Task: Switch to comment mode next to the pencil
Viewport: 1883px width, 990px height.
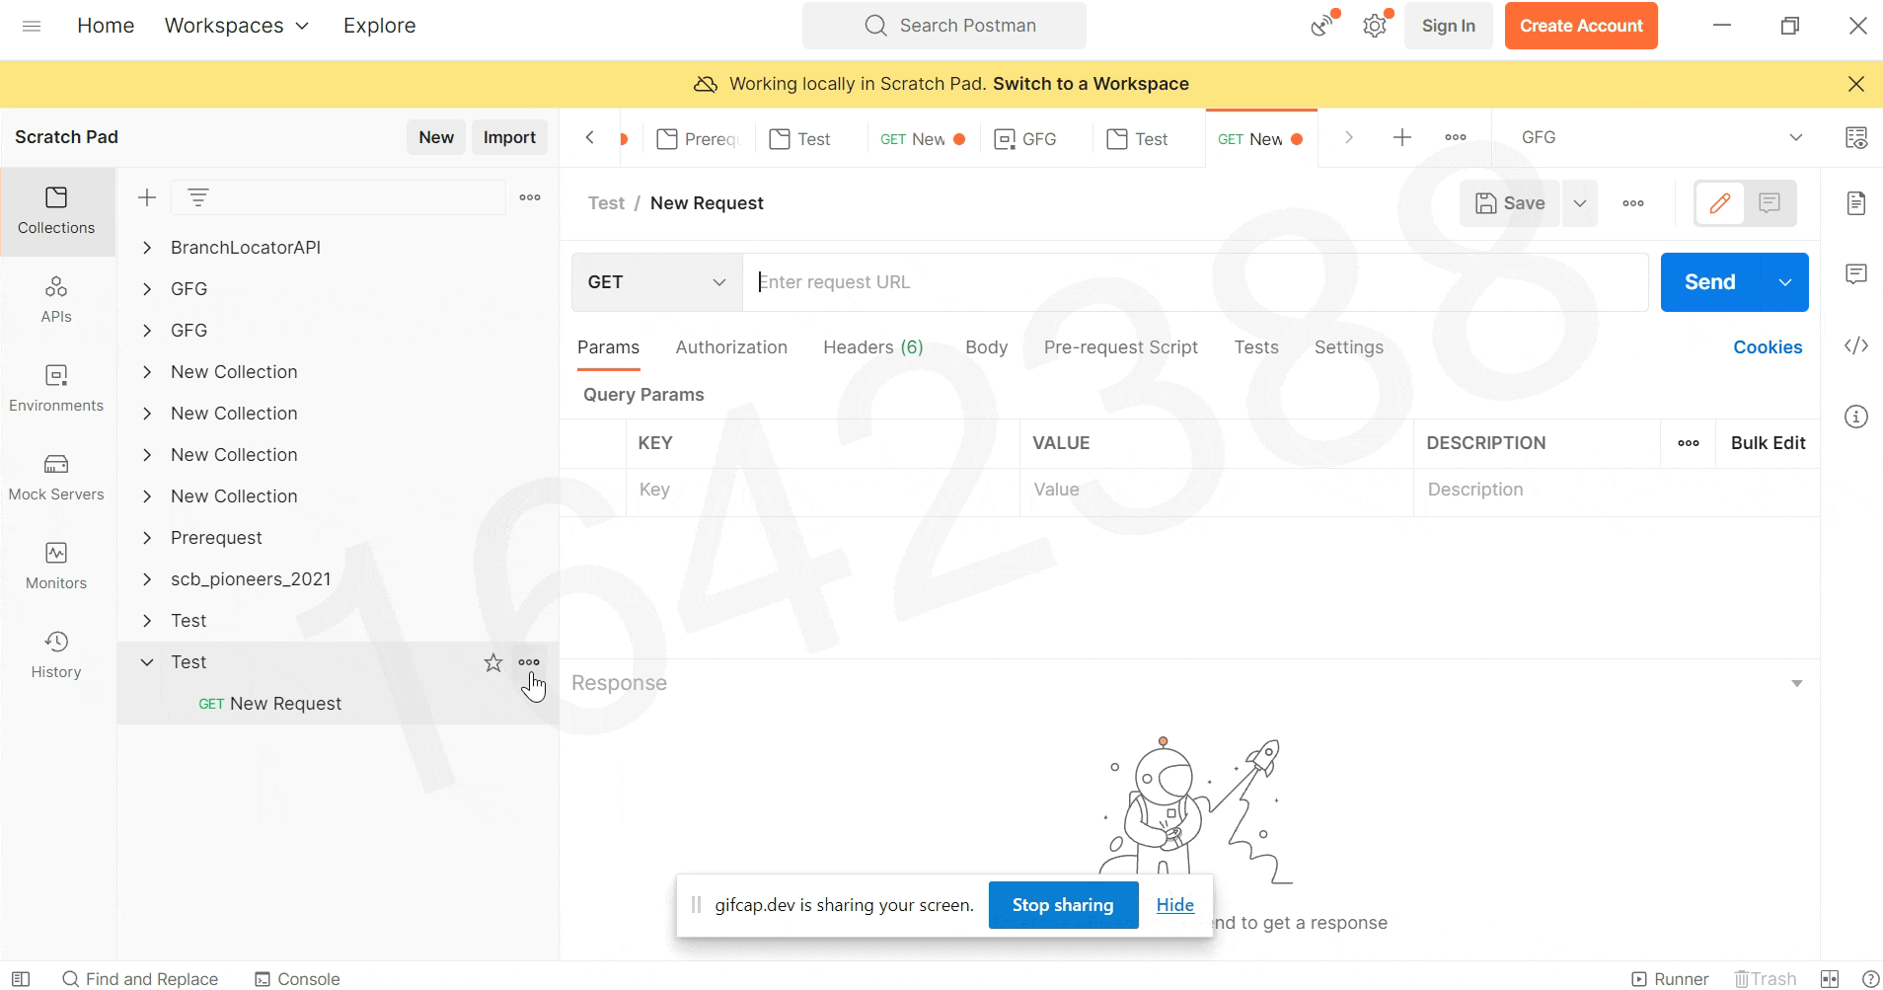Action: (1770, 203)
